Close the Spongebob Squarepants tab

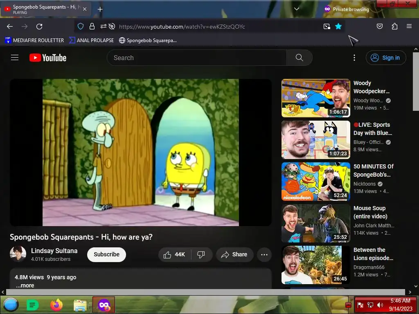[x=85, y=9]
